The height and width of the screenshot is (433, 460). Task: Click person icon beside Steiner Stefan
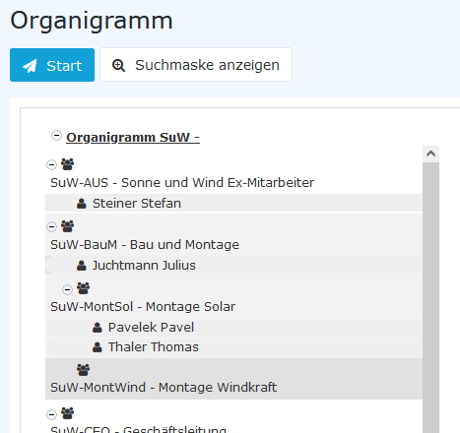point(82,204)
